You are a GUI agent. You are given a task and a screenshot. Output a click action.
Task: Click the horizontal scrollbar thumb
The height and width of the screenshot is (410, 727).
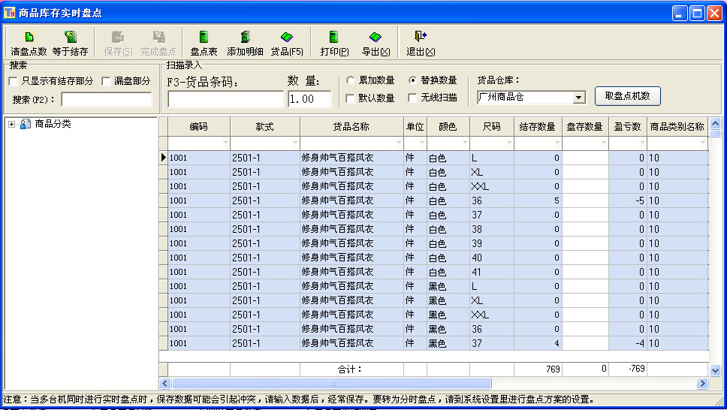[331, 383]
